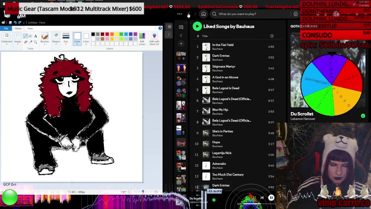The height and width of the screenshot is (209, 371).
Task: Click the globe icon in the narrow side panel
Action: point(170,27)
